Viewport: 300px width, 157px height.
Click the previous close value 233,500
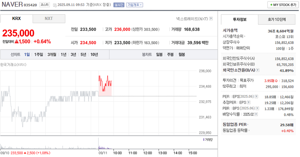click(x=88, y=30)
